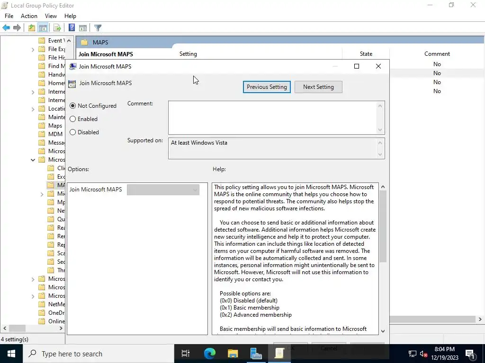Expand the Internet tree node arrow below Home
485x363 pixels.
pyautogui.click(x=33, y=92)
